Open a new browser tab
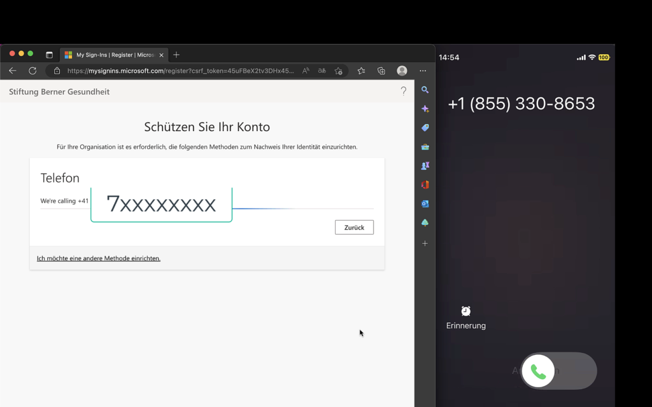 tap(176, 55)
